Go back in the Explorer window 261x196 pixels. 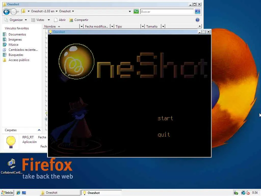(x=6, y=11)
